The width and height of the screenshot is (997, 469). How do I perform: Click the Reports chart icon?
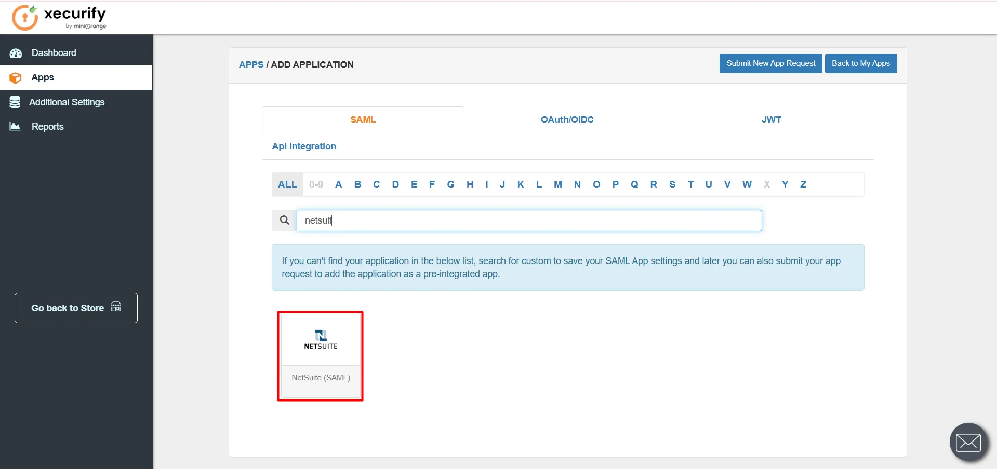pyautogui.click(x=15, y=127)
